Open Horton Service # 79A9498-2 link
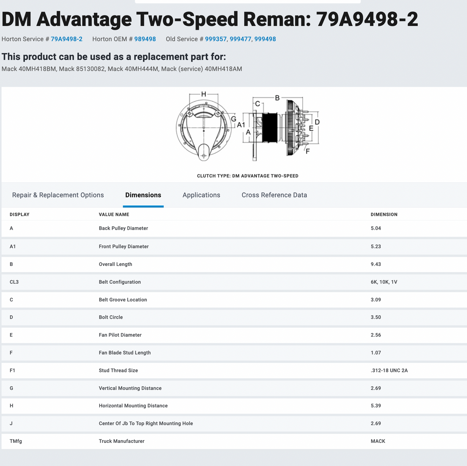467x466 pixels. (x=66, y=39)
